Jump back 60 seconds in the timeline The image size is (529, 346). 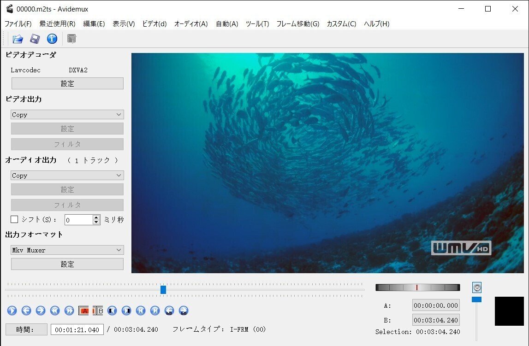click(x=169, y=311)
